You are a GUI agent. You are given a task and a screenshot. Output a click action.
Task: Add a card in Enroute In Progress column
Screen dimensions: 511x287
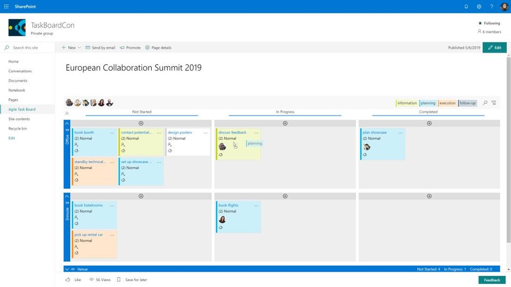[x=285, y=196]
